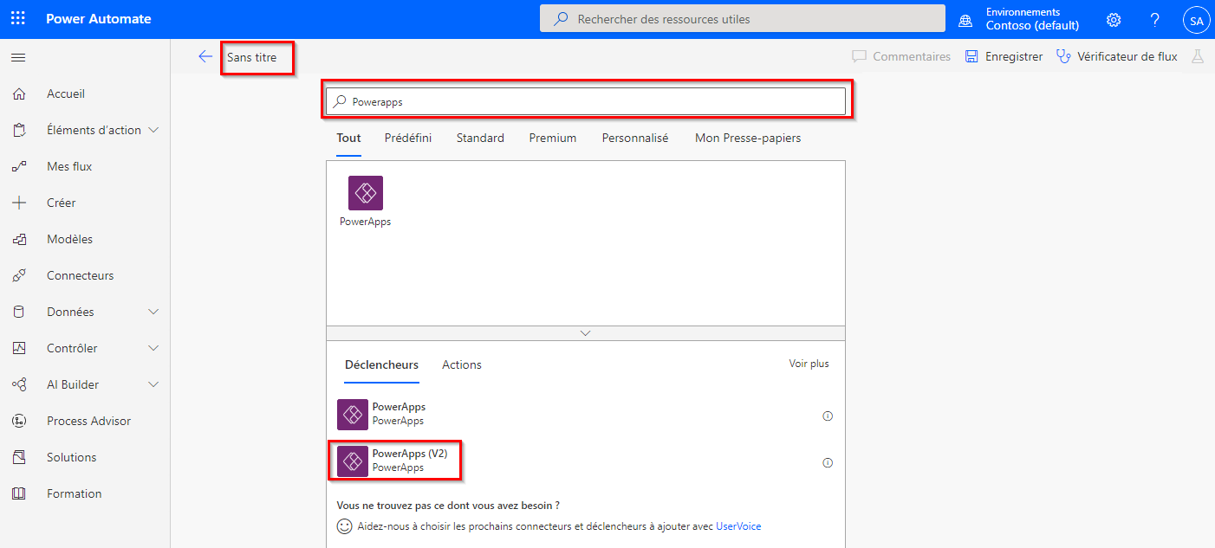Select the PowerApps connector tile icon
This screenshot has width=1215, height=548.
[365, 193]
